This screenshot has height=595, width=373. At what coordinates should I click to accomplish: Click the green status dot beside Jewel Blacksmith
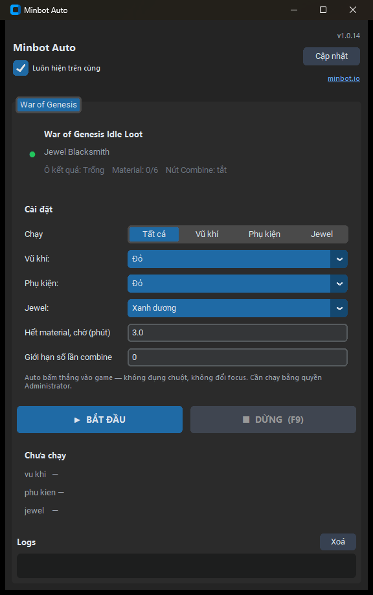point(32,154)
